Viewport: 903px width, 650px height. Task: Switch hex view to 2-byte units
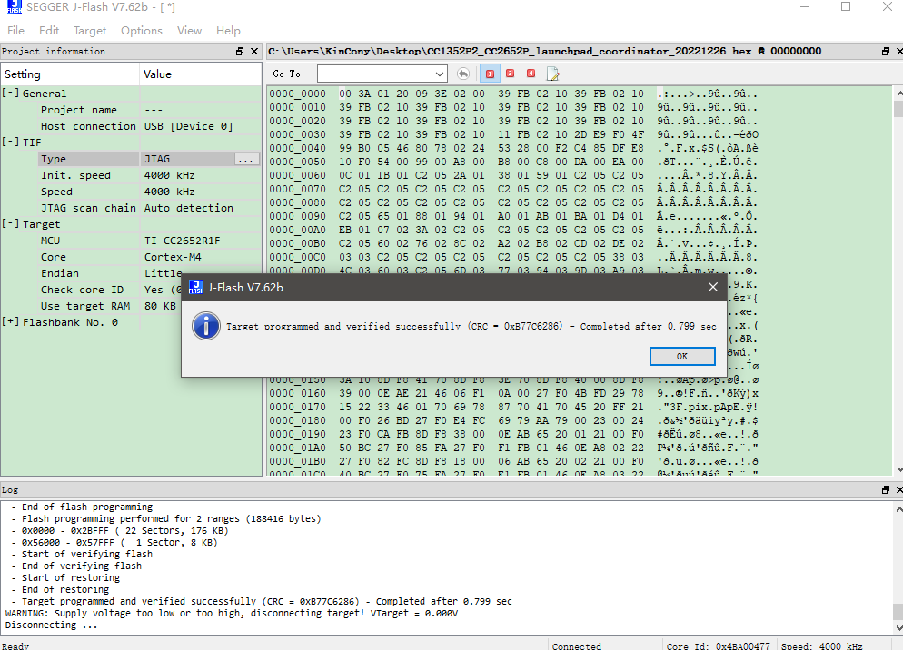[511, 74]
